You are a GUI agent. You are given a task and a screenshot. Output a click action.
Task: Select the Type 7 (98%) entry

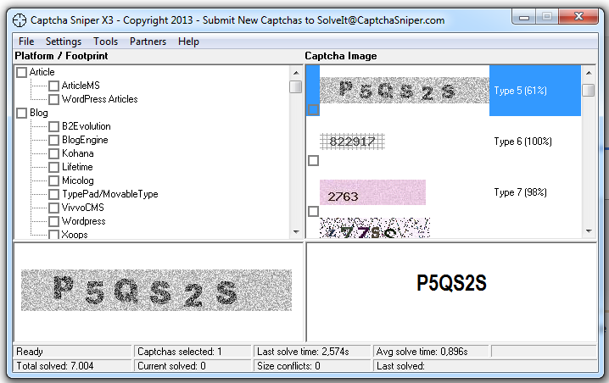point(521,192)
